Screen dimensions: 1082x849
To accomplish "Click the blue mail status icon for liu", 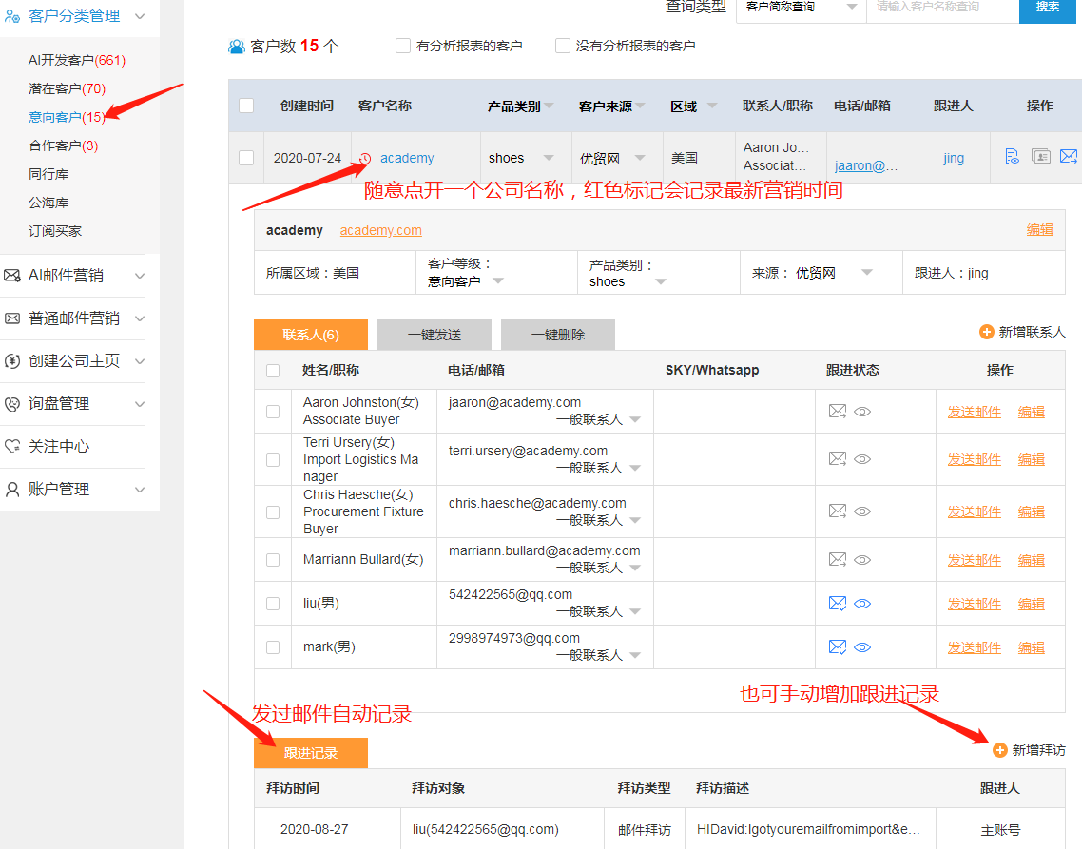I will (837, 604).
